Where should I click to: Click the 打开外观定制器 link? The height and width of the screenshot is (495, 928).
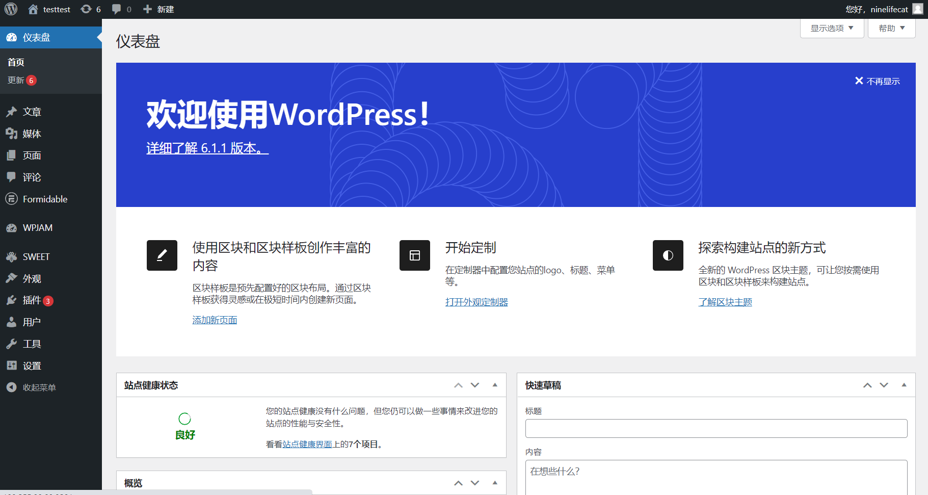476,302
